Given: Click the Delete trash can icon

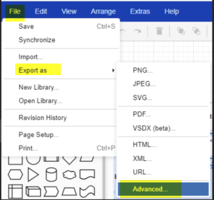Looking at the screenshot, I should pyautogui.click(x=159, y=31).
